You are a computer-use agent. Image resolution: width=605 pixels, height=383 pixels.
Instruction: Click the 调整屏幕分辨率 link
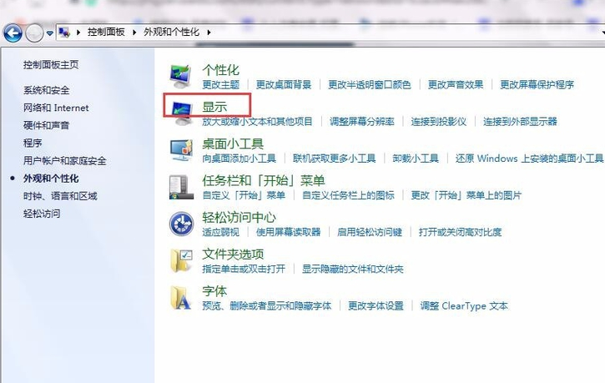point(361,122)
